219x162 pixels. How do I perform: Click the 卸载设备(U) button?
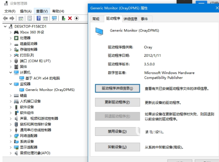point(118,147)
